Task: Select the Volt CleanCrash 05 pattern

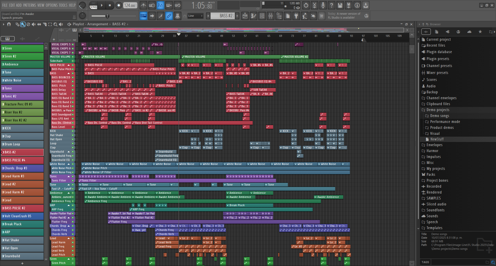Action: (22, 216)
